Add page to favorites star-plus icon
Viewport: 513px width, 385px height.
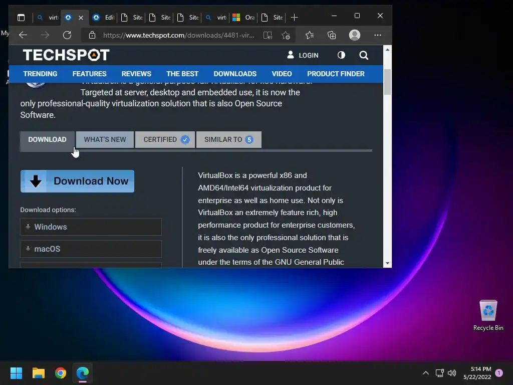tap(286, 36)
